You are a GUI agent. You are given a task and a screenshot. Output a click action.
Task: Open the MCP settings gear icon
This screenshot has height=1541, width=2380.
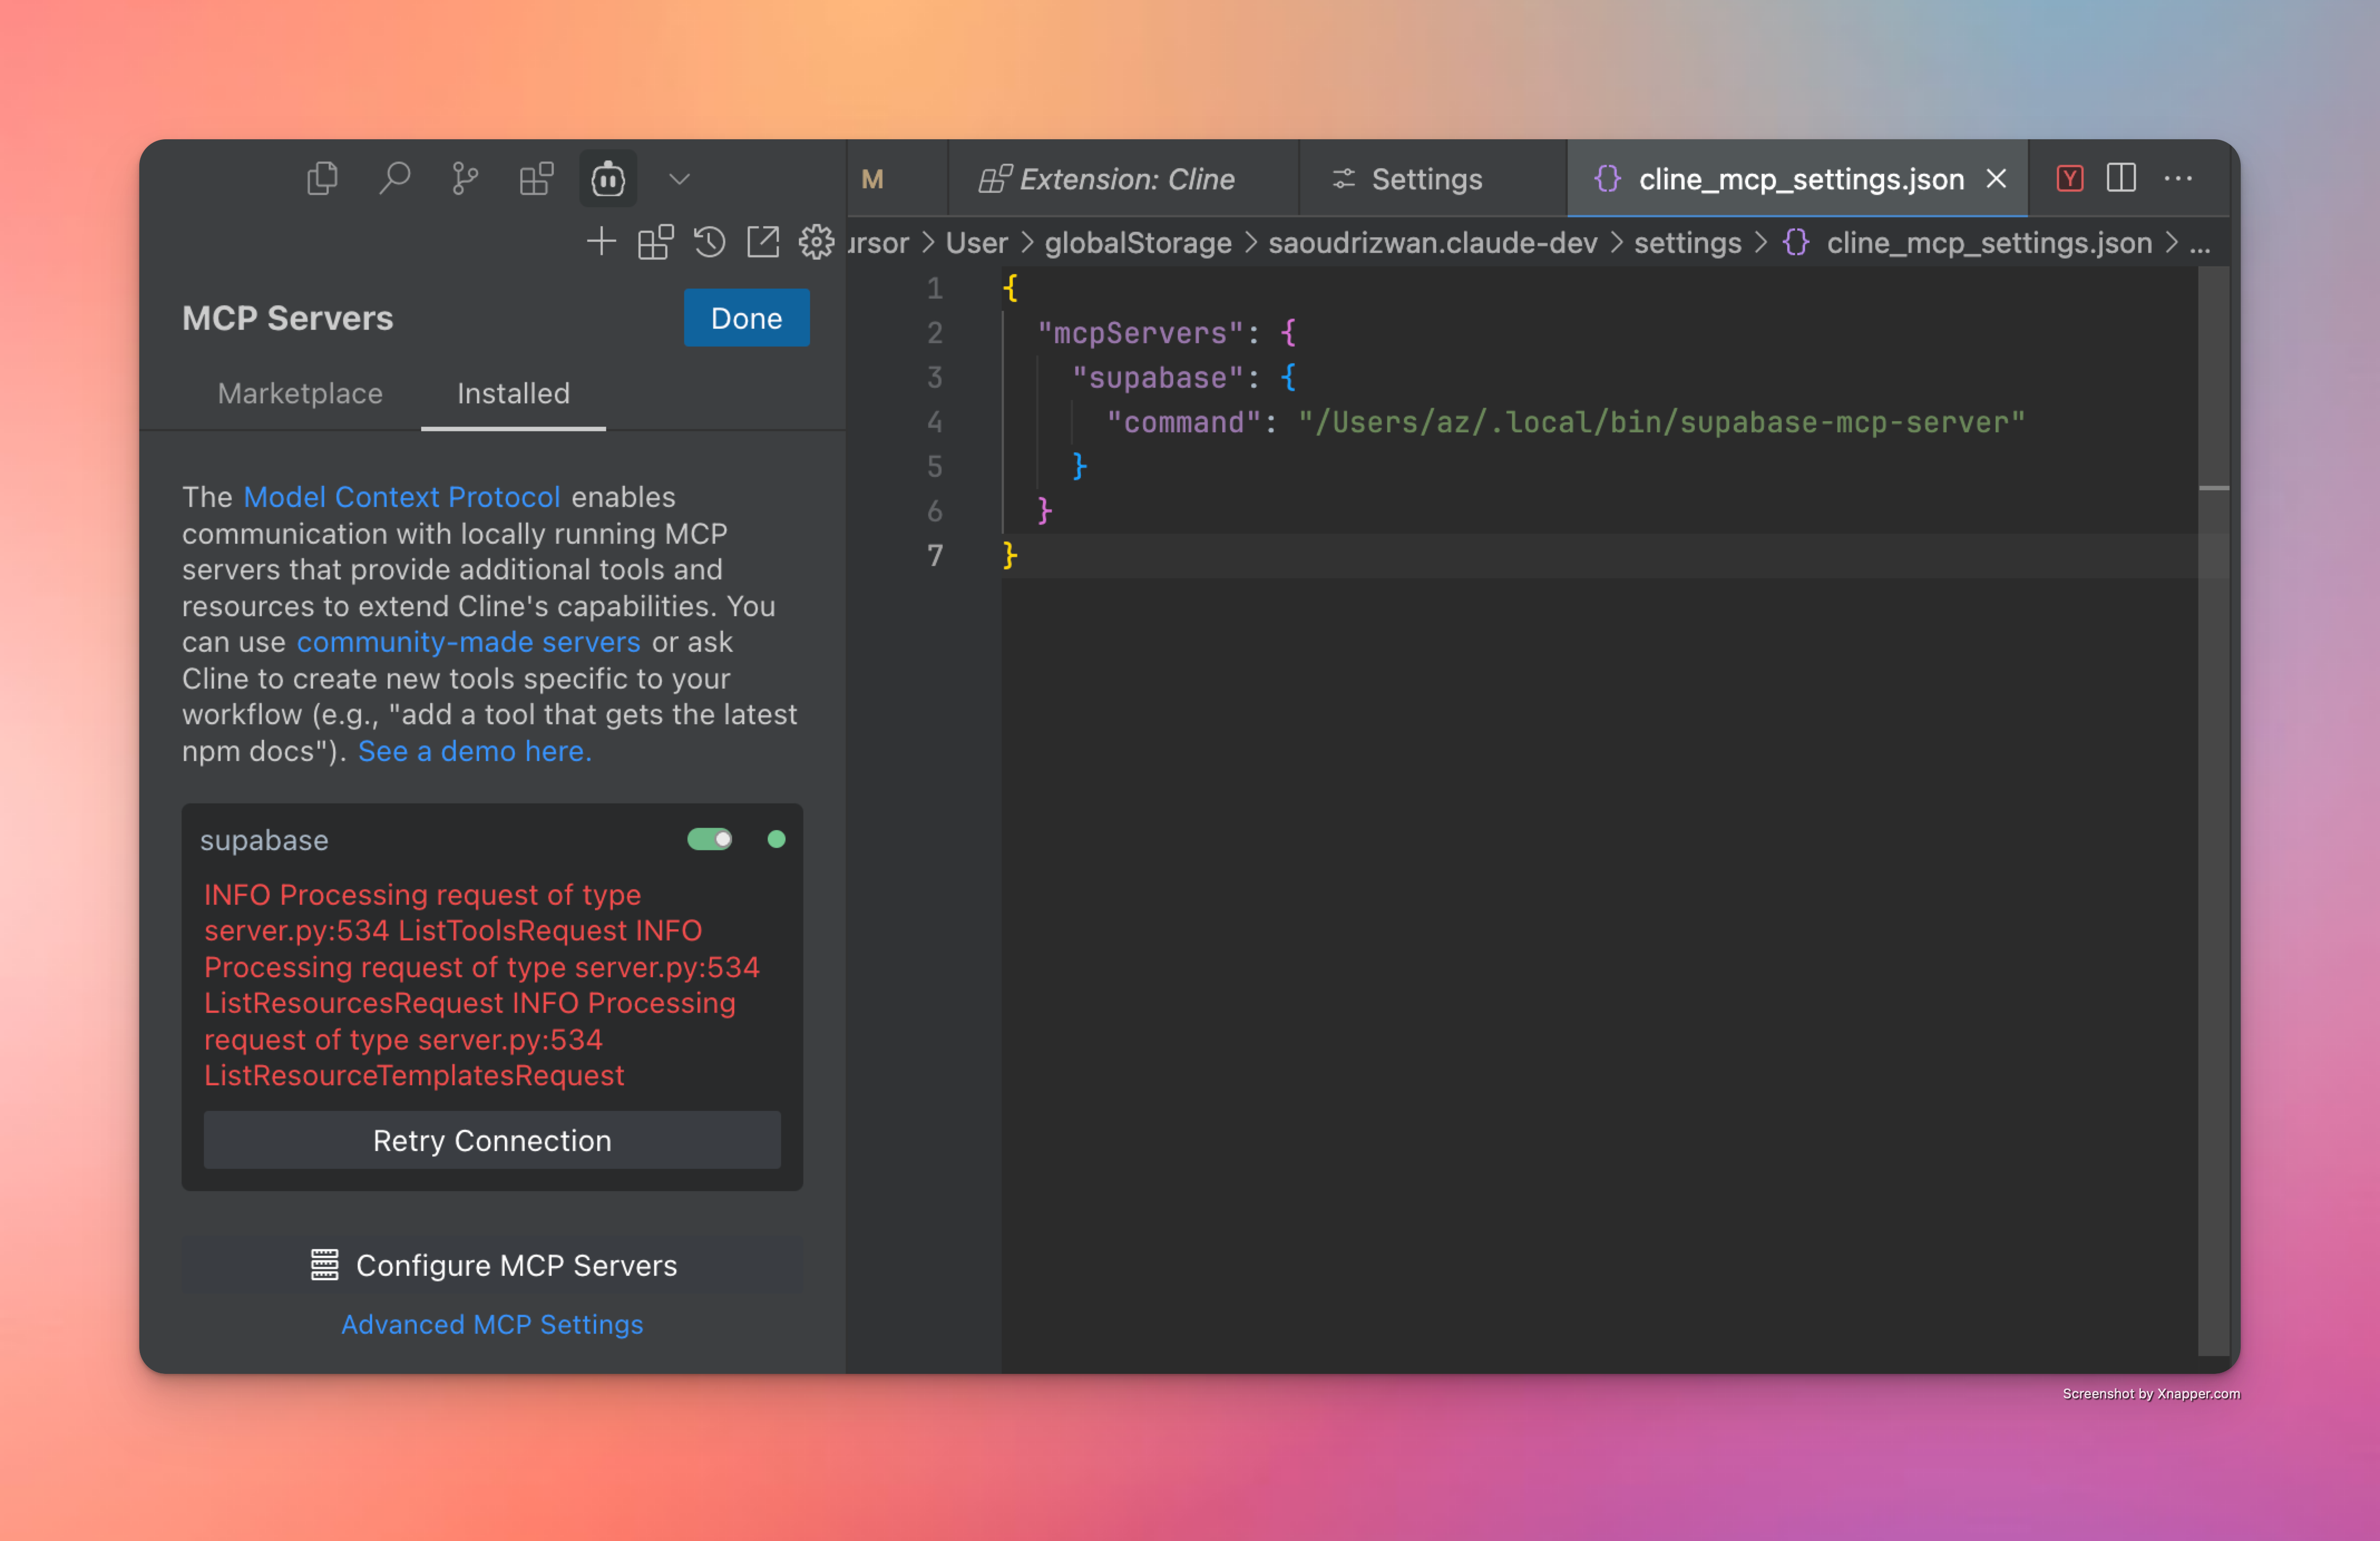tap(815, 242)
